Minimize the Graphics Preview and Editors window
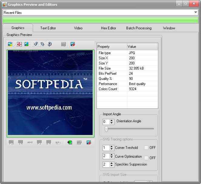The width and height of the screenshot is (201, 184). point(179,4)
